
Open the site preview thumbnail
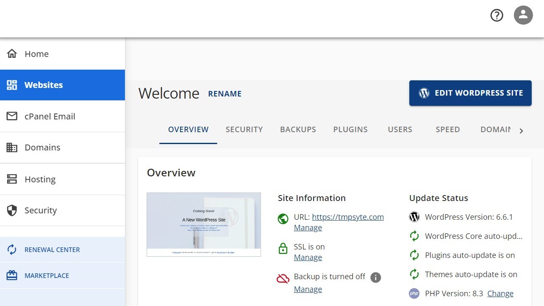(x=204, y=224)
